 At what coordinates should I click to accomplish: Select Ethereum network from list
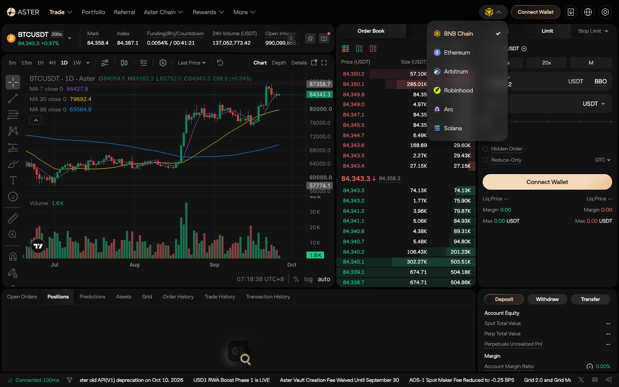467,52
